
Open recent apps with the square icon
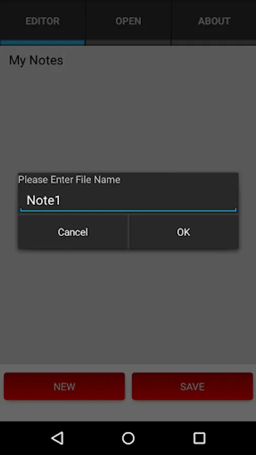pyautogui.click(x=199, y=438)
